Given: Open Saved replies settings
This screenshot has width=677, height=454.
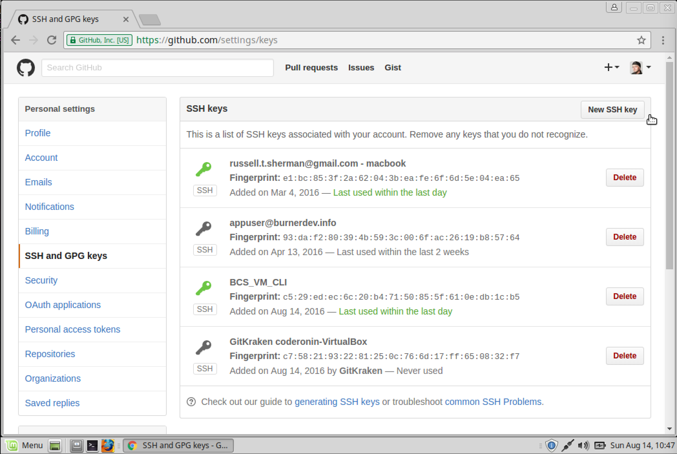Looking at the screenshot, I should pyautogui.click(x=92, y=403).
